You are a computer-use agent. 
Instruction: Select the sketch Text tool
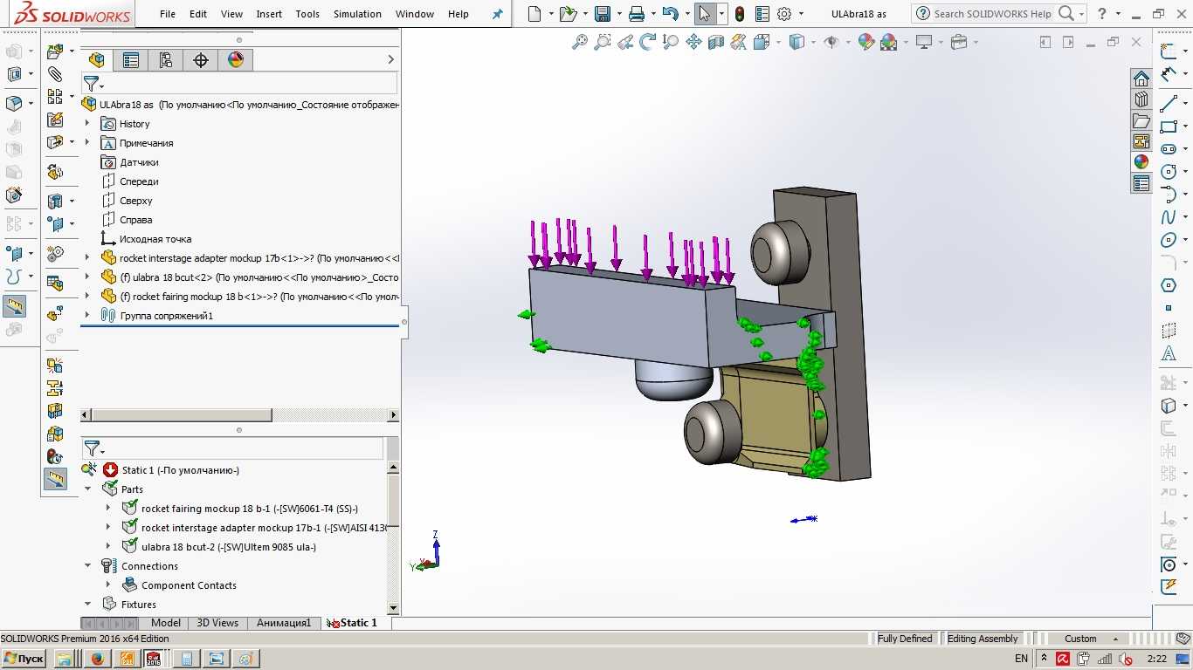1169,353
